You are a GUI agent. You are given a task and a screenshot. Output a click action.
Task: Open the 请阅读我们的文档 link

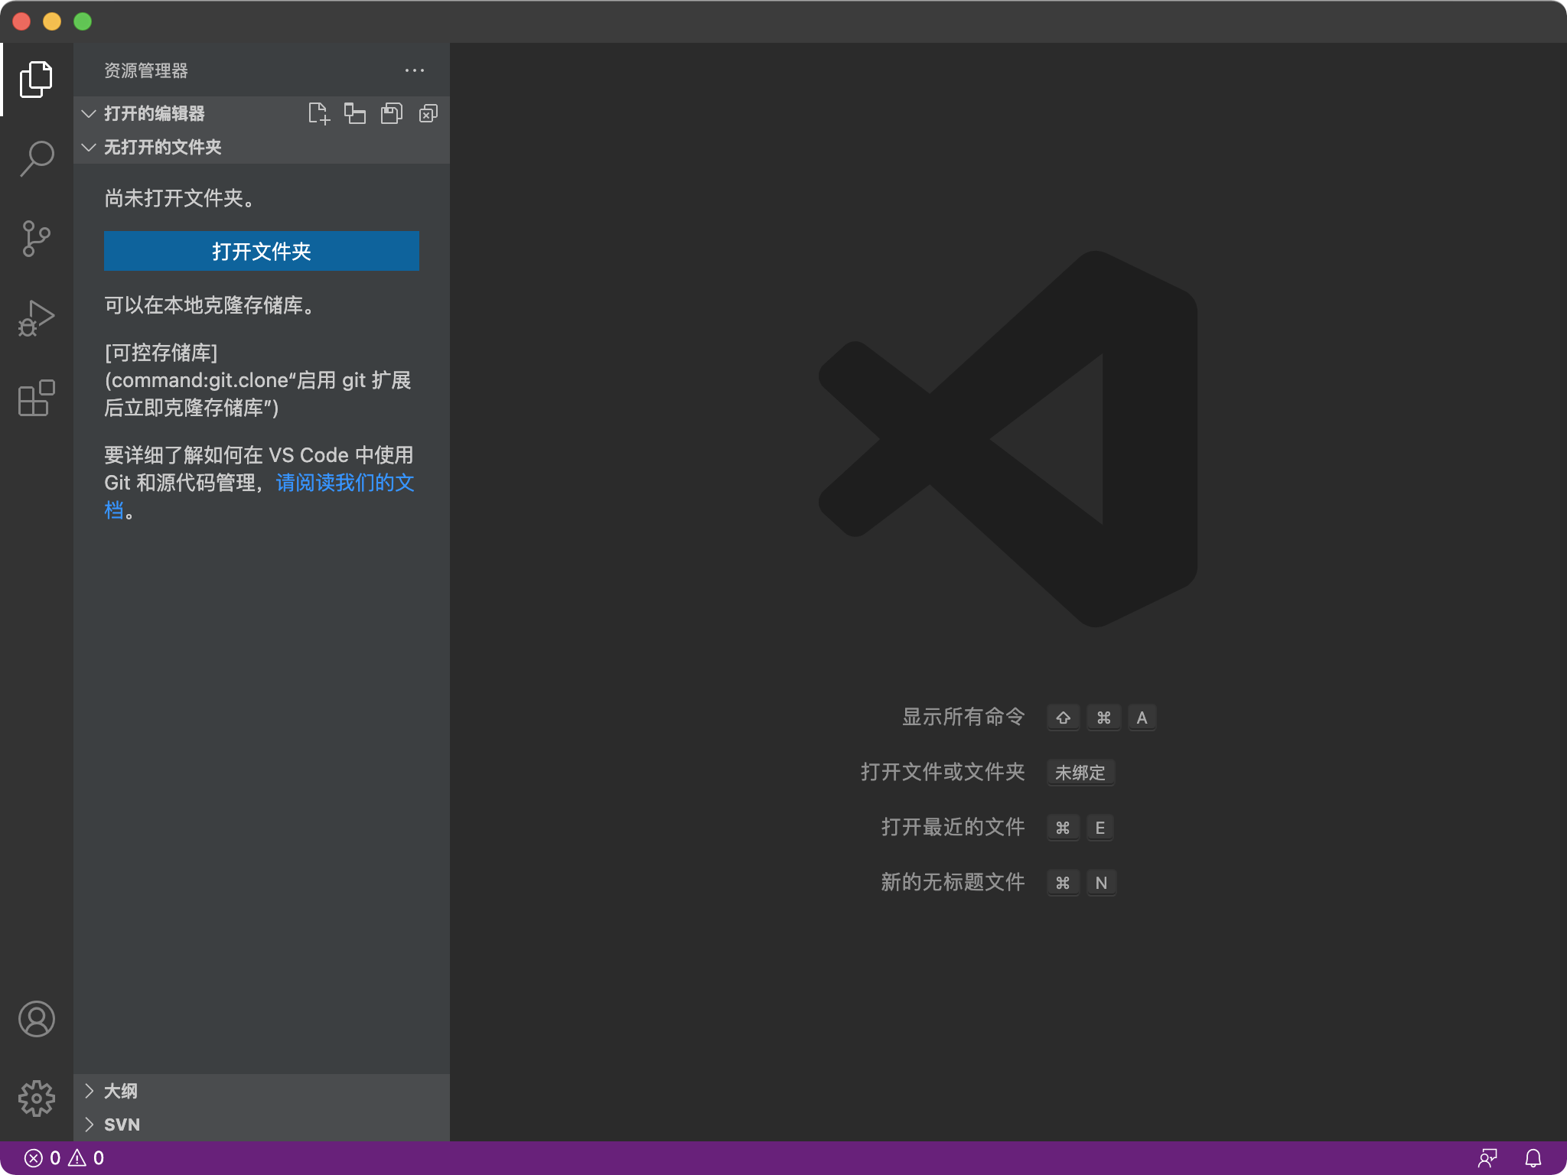(344, 483)
